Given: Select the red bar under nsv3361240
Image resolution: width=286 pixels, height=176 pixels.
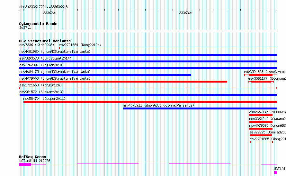Looking at the screenshot, I should pyautogui.click(x=261, y=122).
